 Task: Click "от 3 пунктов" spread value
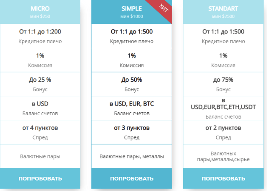[x=131, y=128]
